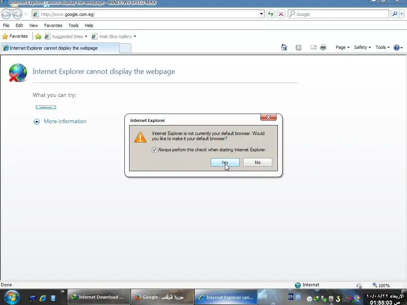Screen dimensions: 407x305
Task: Open the Edit menu
Action: [x=19, y=25]
